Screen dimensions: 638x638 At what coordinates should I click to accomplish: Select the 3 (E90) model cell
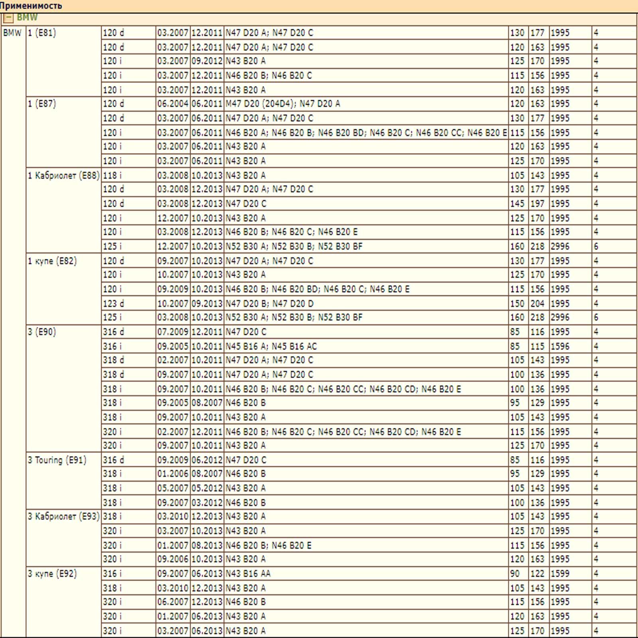(42, 332)
